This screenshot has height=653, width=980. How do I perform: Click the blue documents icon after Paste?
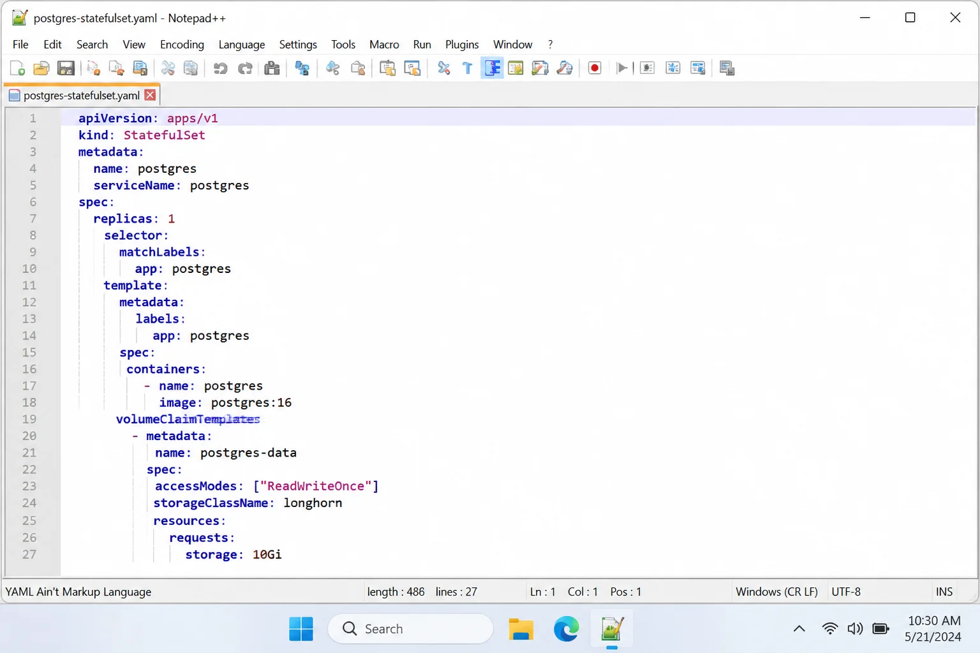(302, 68)
